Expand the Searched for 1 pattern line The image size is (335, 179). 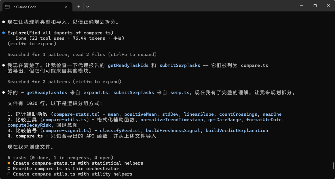point(82,55)
